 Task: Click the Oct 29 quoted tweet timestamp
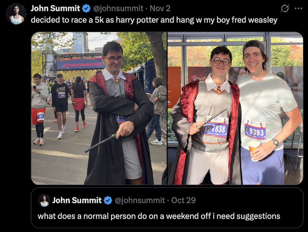point(183,200)
